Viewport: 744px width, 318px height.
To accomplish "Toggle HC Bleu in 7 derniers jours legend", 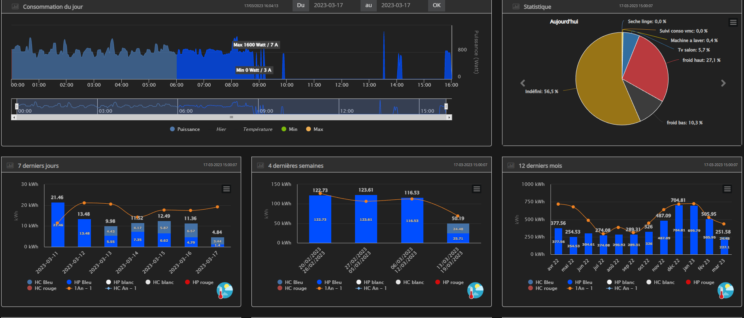I will click(x=40, y=282).
